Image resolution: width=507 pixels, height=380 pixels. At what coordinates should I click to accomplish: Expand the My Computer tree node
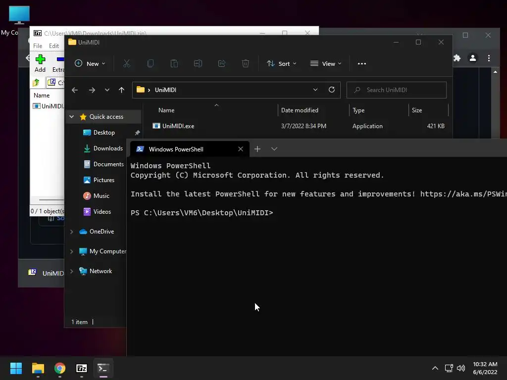(x=72, y=251)
